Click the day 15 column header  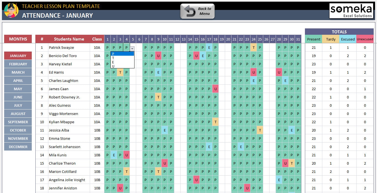(x=196, y=39)
